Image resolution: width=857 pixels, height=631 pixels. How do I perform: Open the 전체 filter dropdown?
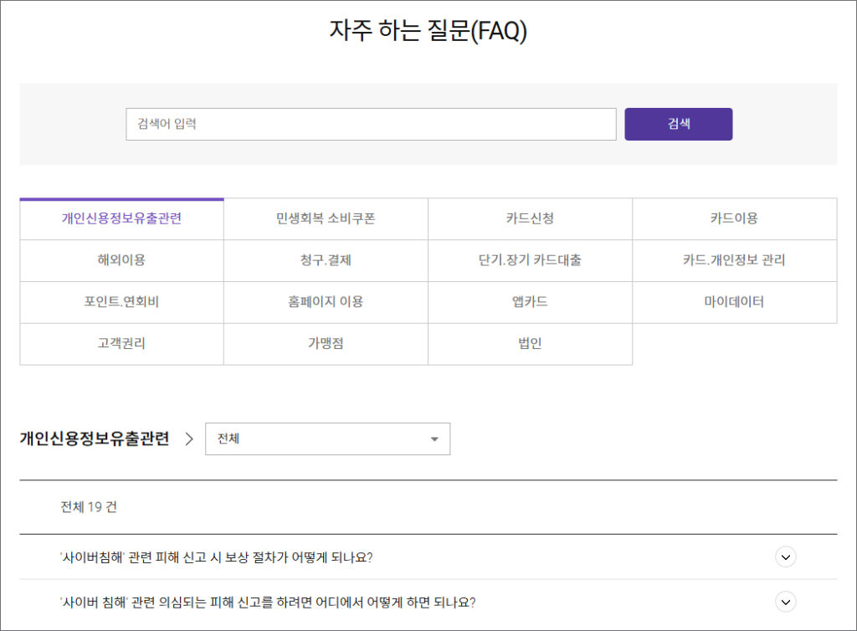coord(327,439)
